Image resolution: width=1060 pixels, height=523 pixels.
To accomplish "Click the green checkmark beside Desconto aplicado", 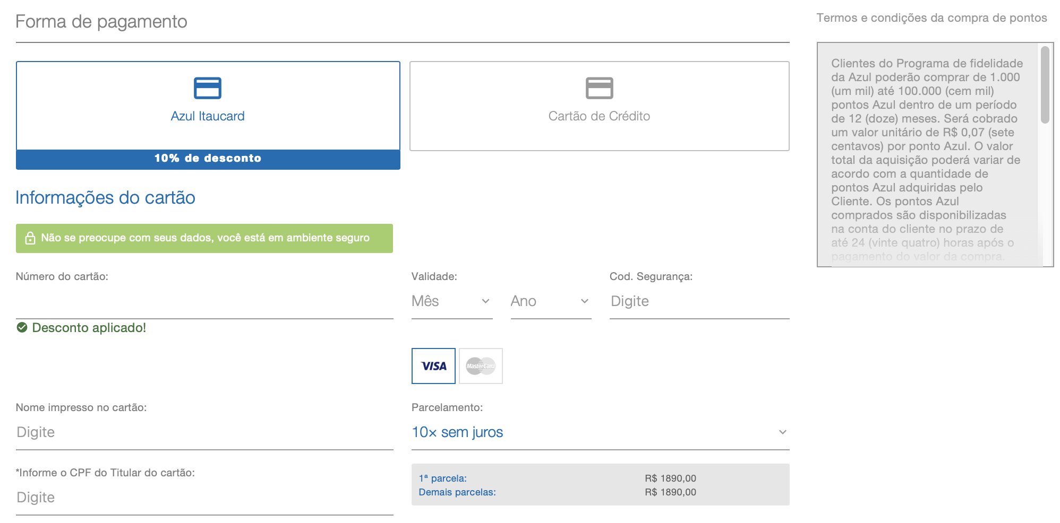I will click(x=22, y=327).
